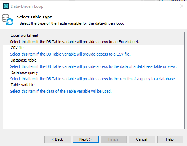Click empty area of the table type list

(93, 111)
